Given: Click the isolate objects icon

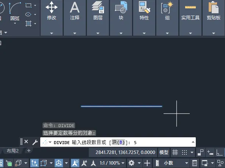Looking at the screenshot, I should click(220, 163).
